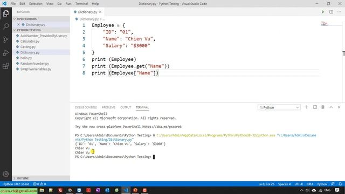Image resolution: width=345 pixels, height=194 pixels.
Task: Click errors and warnings count in status bar
Action: point(39,184)
